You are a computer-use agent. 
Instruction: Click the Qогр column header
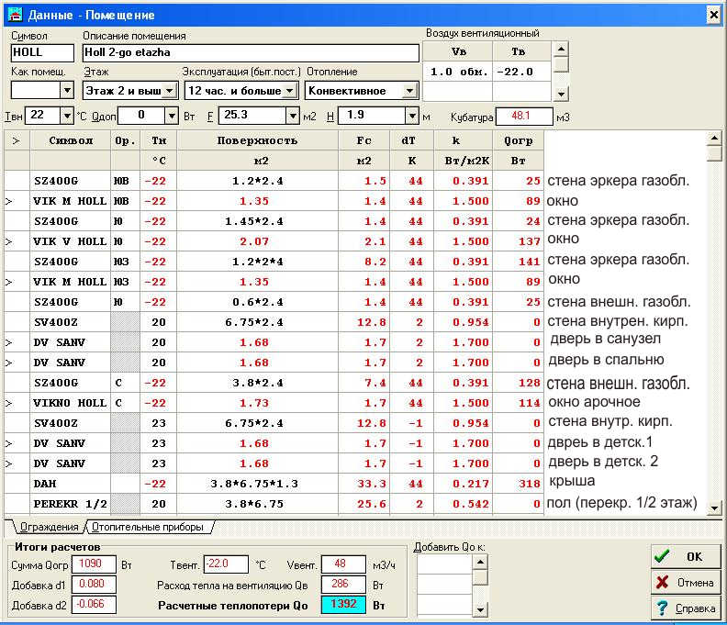518,140
